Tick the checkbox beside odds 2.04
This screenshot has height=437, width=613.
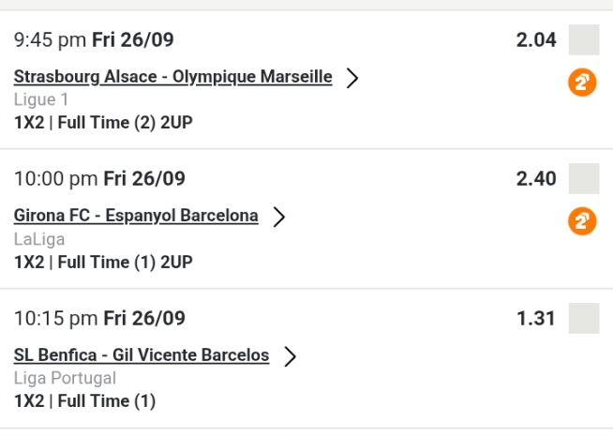pyautogui.click(x=584, y=40)
